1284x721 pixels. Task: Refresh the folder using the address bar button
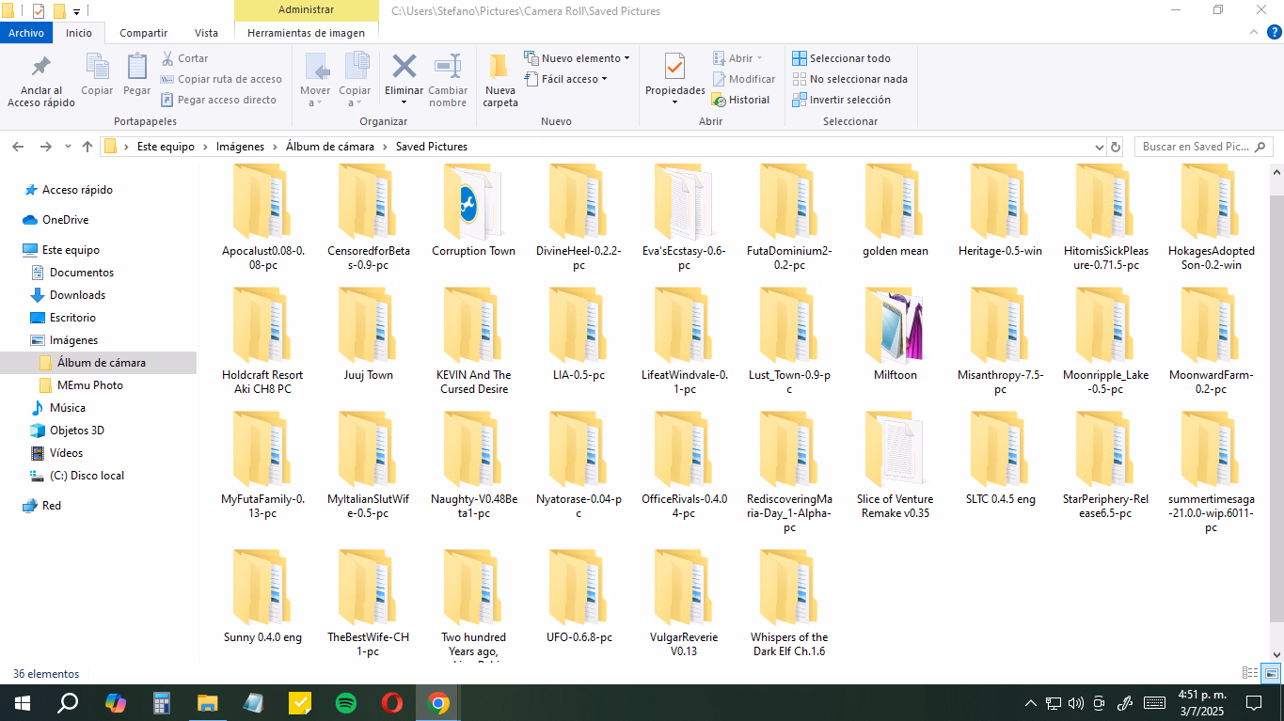(x=1116, y=147)
